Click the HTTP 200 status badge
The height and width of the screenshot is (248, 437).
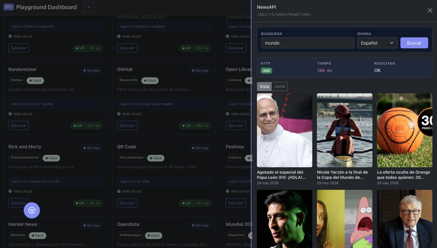(x=266, y=71)
